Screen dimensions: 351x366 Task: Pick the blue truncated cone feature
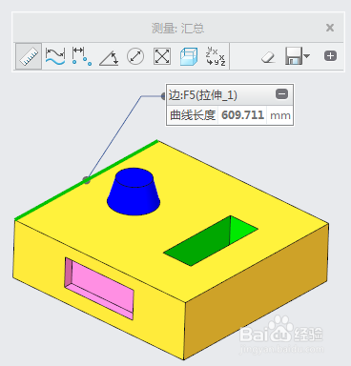[134, 192]
